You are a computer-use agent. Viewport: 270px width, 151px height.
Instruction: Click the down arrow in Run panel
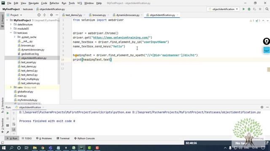coord(14,118)
